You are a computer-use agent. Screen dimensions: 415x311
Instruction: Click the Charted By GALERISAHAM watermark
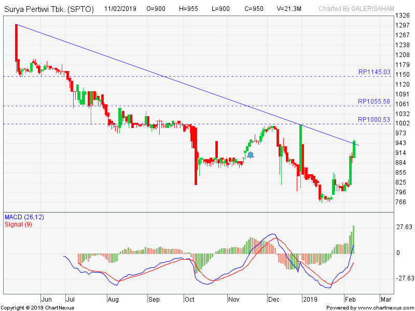pos(356,8)
